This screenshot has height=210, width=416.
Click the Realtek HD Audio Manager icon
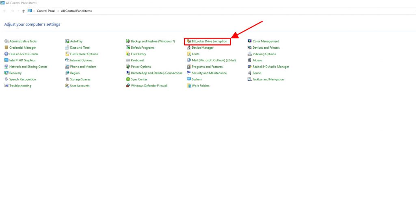[249, 67]
